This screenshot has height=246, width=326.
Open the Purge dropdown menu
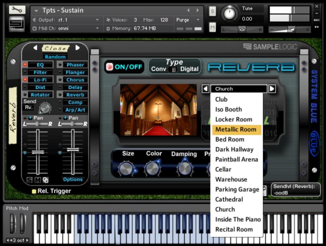pyautogui.click(x=188, y=20)
